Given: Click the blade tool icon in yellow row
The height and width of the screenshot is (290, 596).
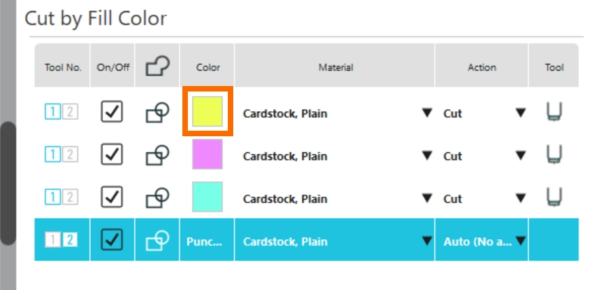Looking at the screenshot, I should (x=554, y=113).
